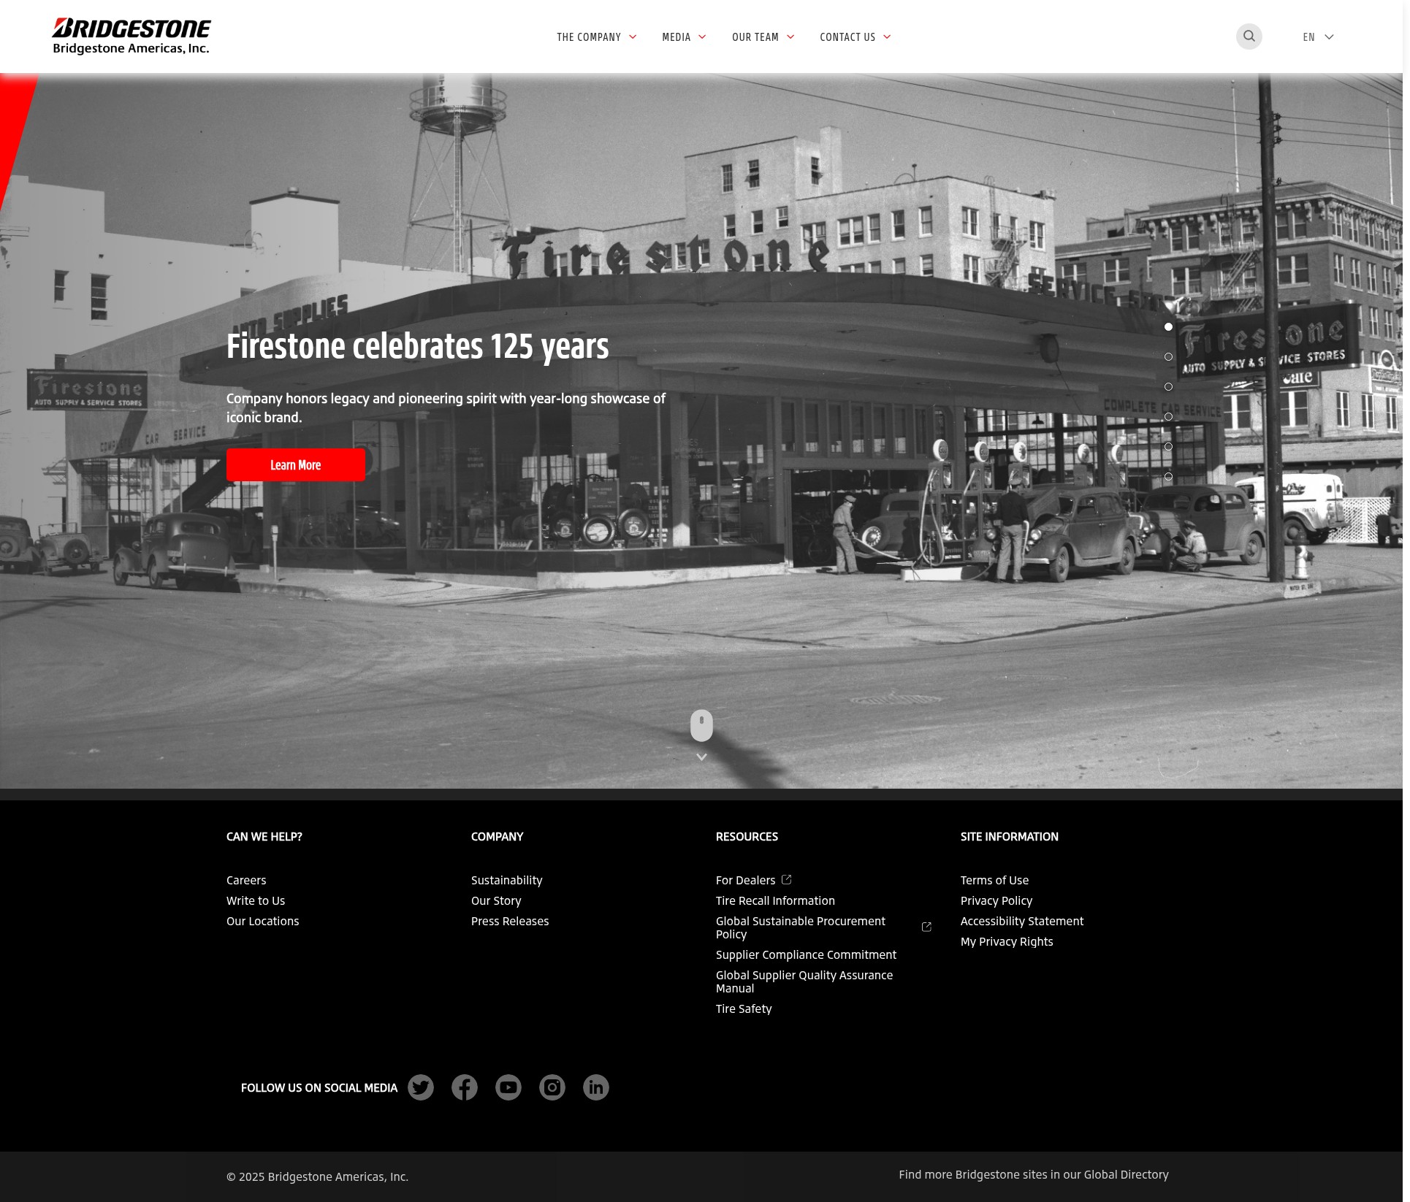This screenshot has height=1202, width=1410.
Task: Open Bridgestone Facebook page icon
Action: point(464,1087)
